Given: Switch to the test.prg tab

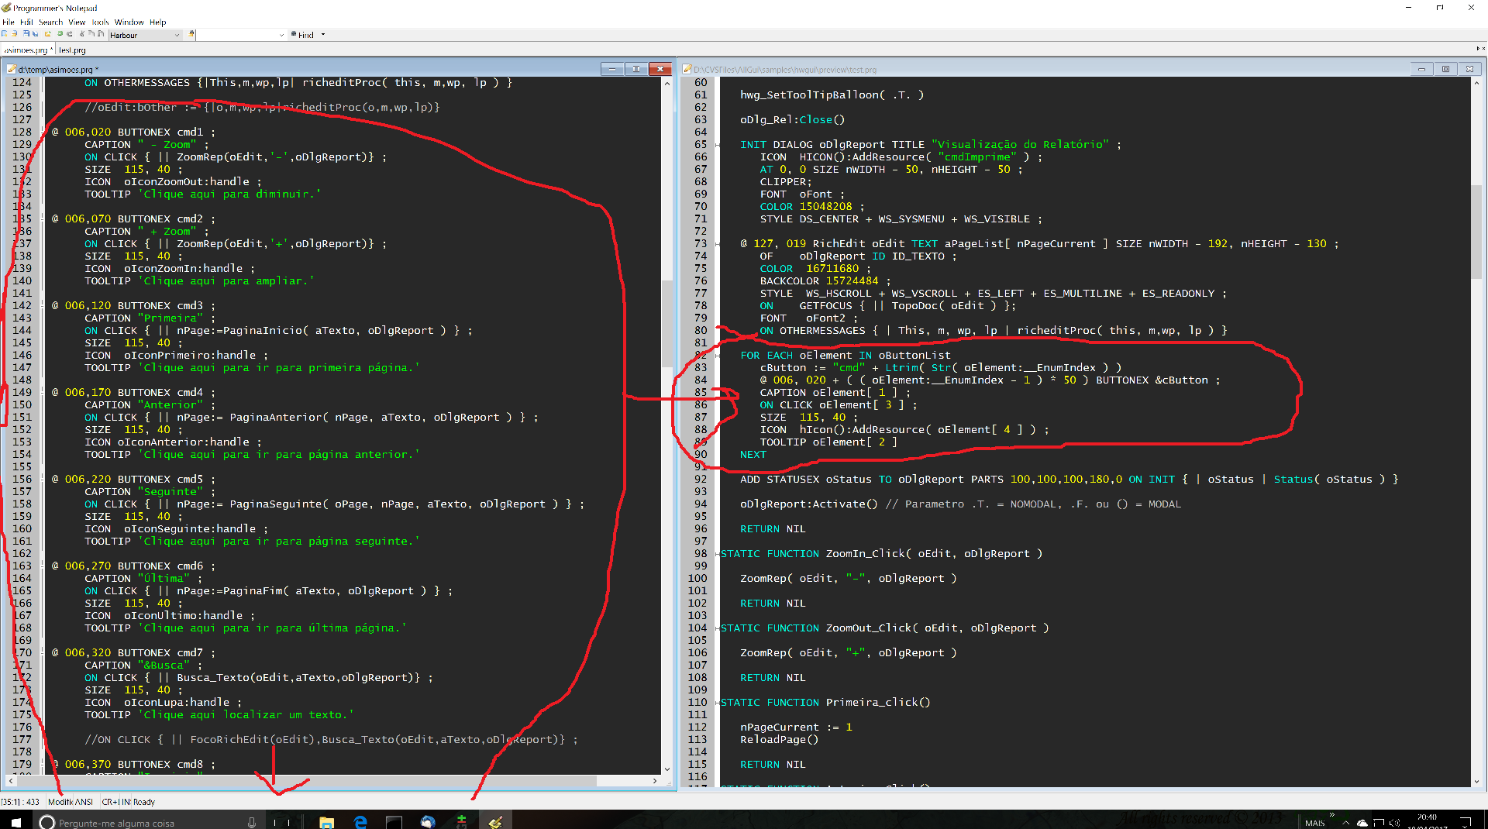Looking at the screenshot, I should pos(72,50).
